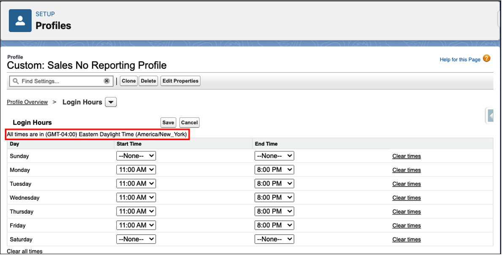The width and height of the screenshot is (502, 255).
Task: Click Clear all times at the bottom
Action: click(24, 251)
